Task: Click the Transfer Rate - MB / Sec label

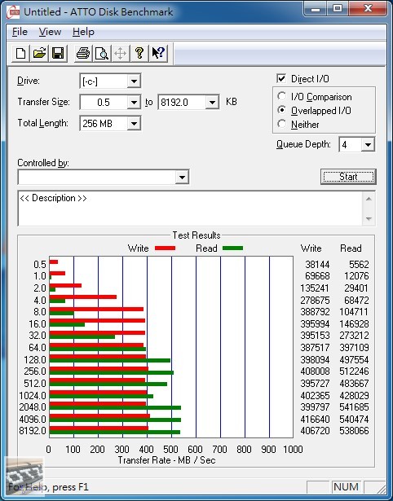Action: [x=166, y=460]
